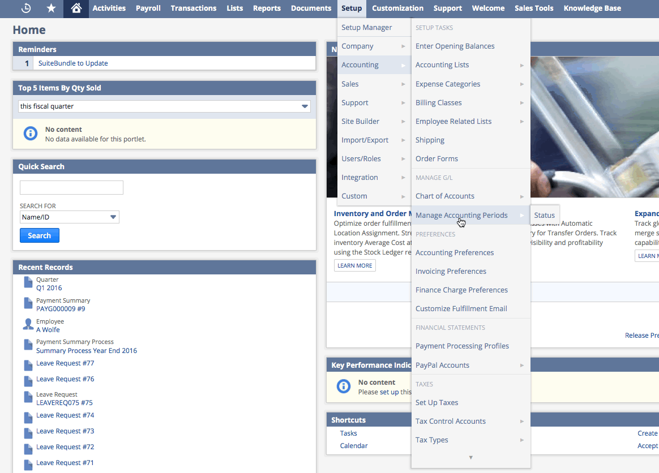Image resolution: width=659 pixels, height=473 pixels.
Task: Click the document icon beside Payment Summary PAYG000009
Action: click(x=28, y=304)
